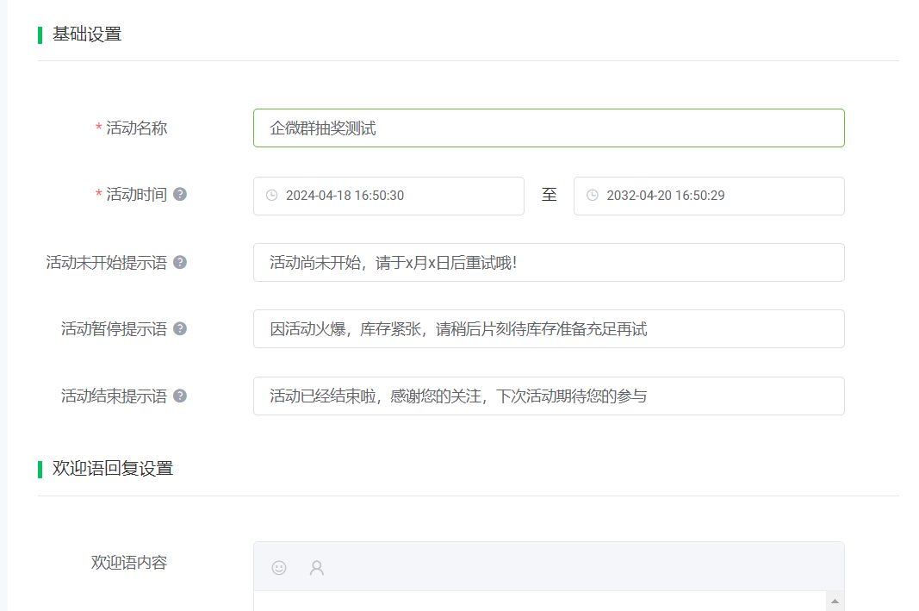Open the emoji picker in welcome editor
This screenshot has height=611, width=919.
click(x=278, y=567)
